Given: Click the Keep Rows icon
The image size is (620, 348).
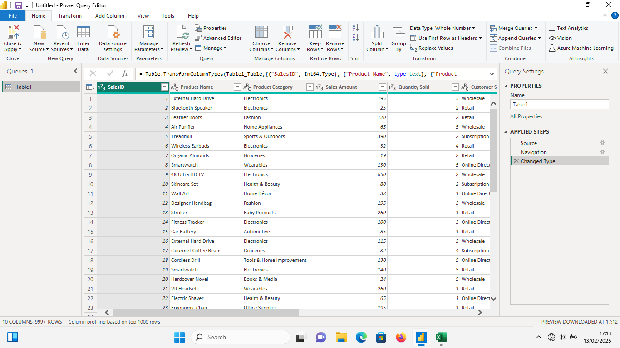Looking at the screenshot, I should [x=315, y=32].
